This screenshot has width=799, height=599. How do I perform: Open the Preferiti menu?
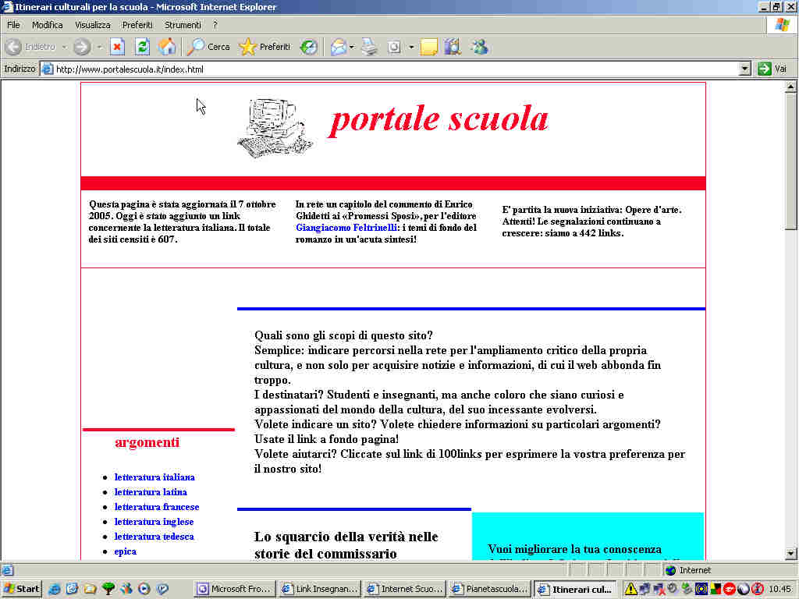point(137,25)
